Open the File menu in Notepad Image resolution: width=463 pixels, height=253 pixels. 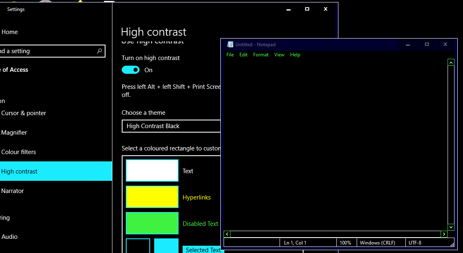pyautogui.click(x=230, y=55)
